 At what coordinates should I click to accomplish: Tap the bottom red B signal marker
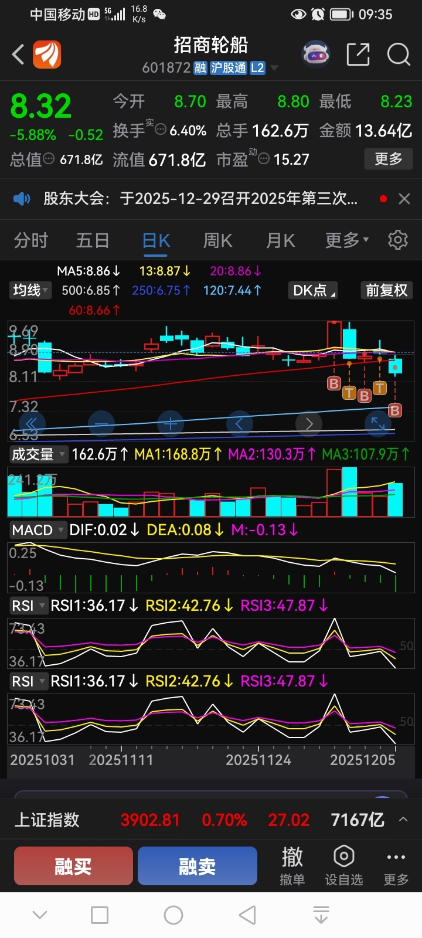pos(395,410)
